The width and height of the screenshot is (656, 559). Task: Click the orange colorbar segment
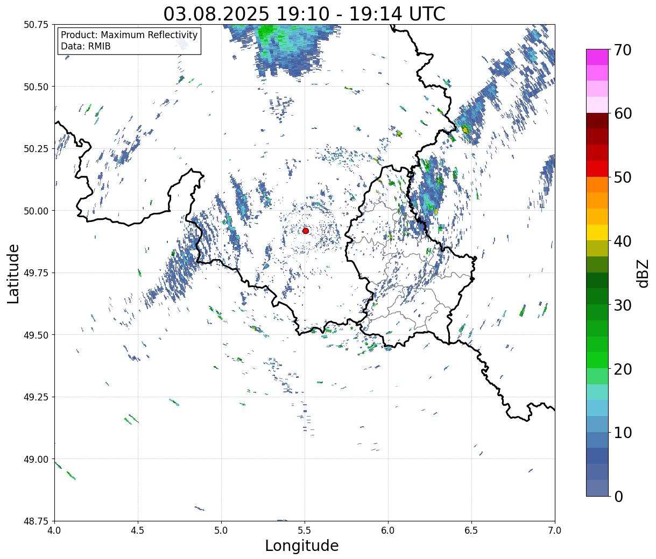(597, 184)
